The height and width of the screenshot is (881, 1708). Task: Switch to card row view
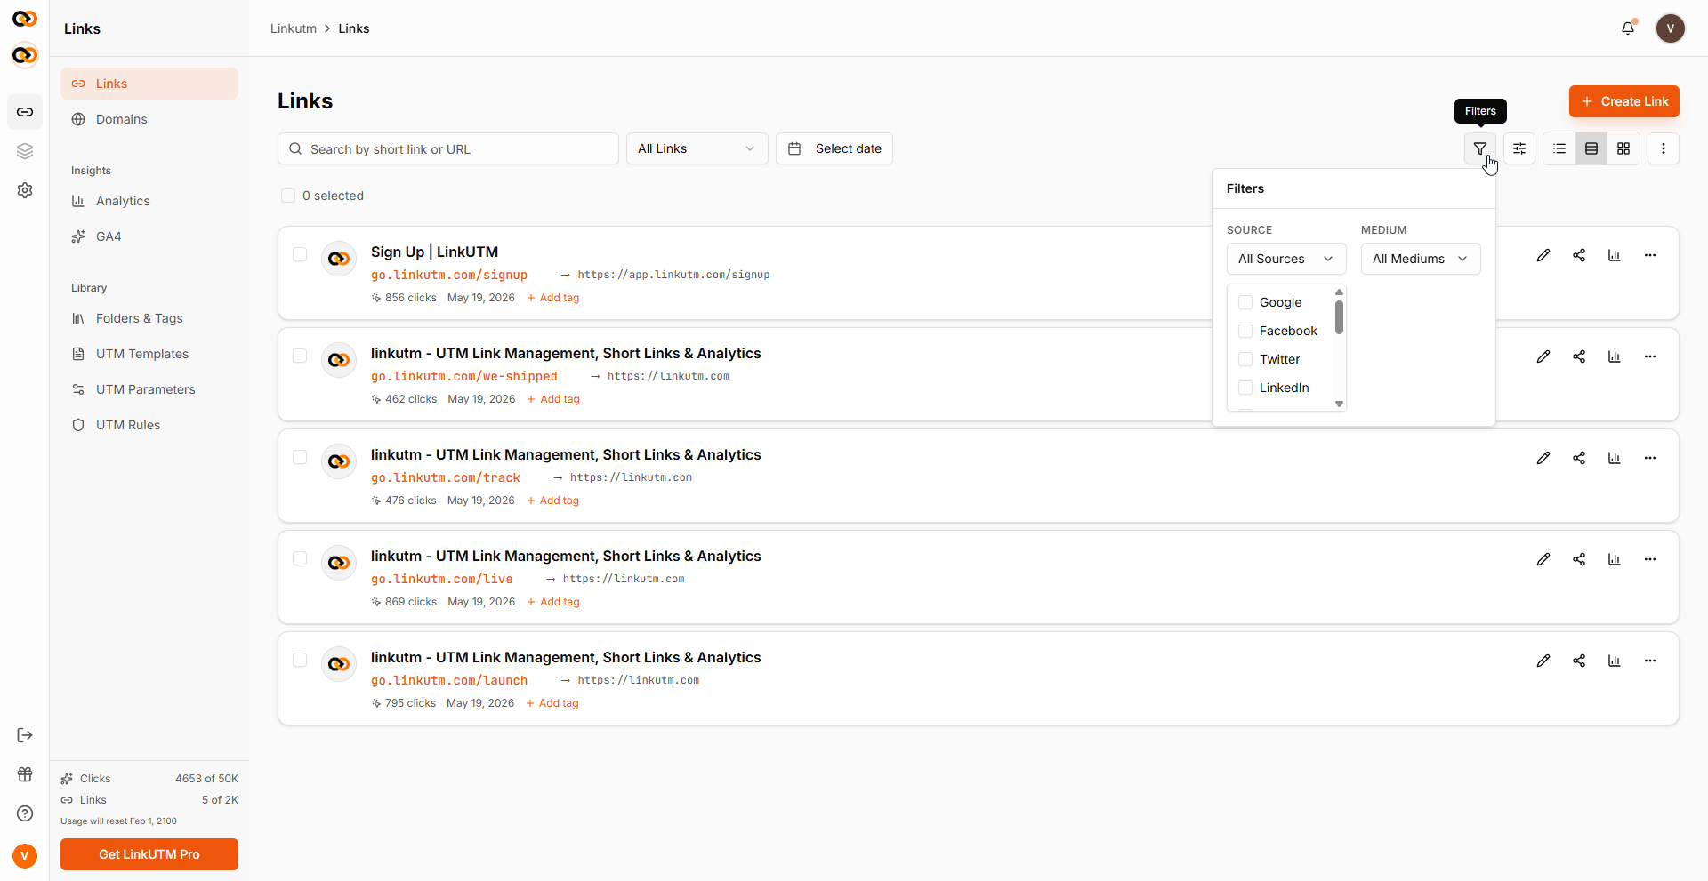[x=1591, y=148]
